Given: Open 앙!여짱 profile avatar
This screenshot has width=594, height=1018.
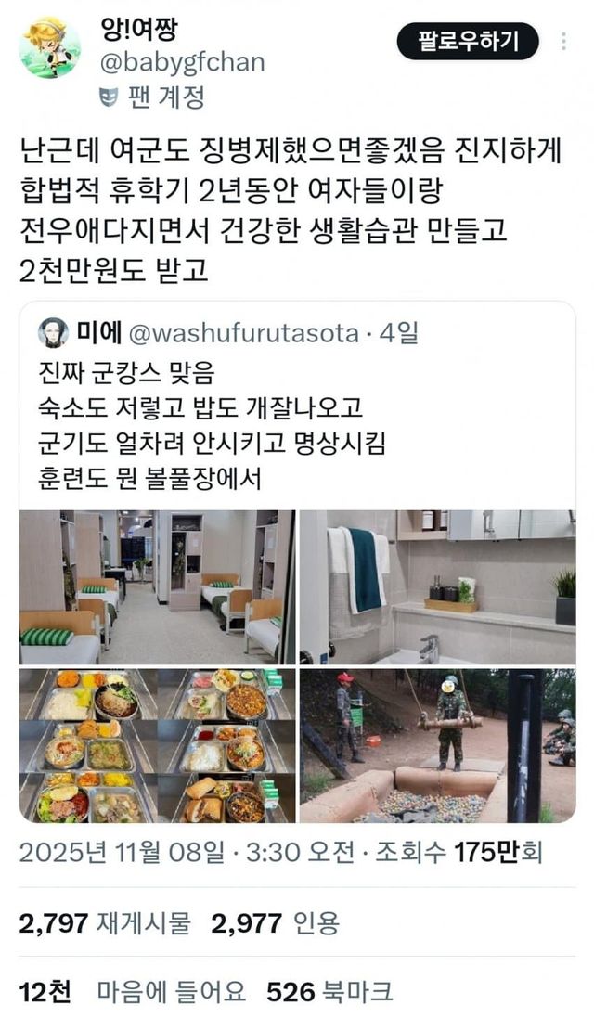Looking at the screenshot, I should pos(50,46).
